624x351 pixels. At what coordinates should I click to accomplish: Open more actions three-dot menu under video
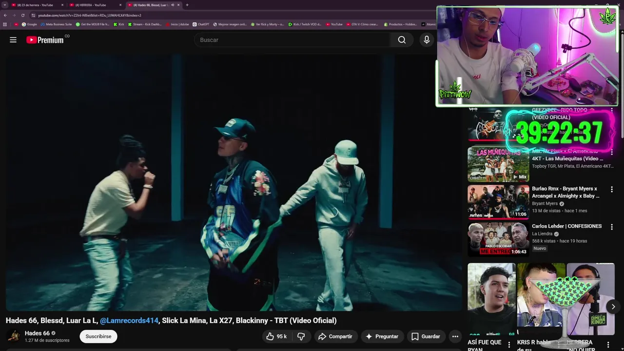455,336
